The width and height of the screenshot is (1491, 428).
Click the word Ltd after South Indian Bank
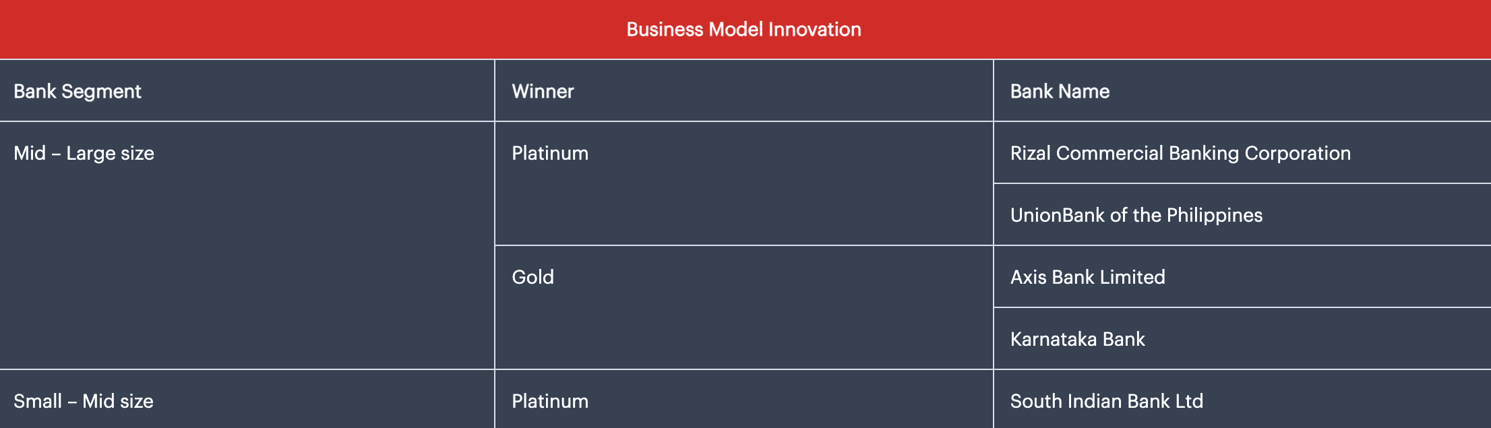(1189, 402)
